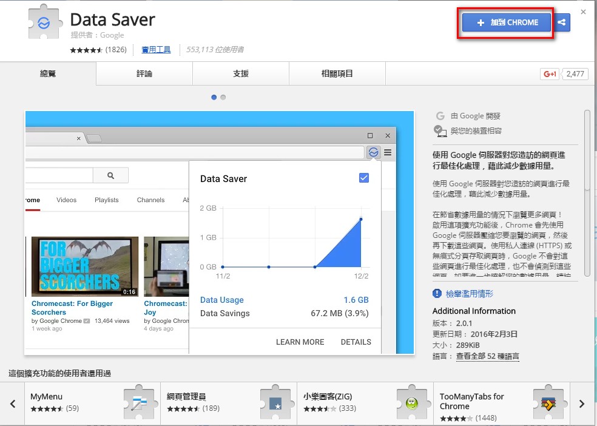Click the Channels tab in the screenshot

coord(151,200)
